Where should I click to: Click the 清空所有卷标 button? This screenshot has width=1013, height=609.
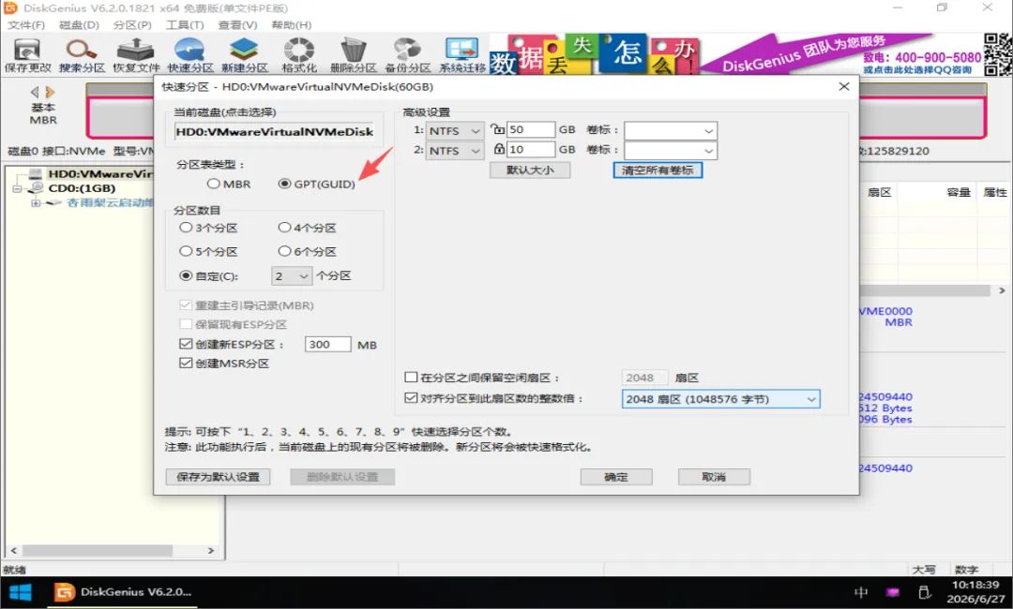(x=658, y=171)
